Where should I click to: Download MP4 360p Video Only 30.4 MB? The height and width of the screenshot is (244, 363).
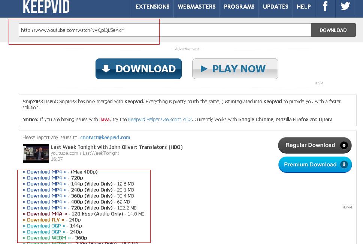[45, 196]
